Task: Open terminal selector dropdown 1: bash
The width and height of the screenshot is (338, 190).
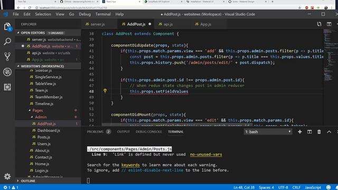Action: [x=268, y=131]
